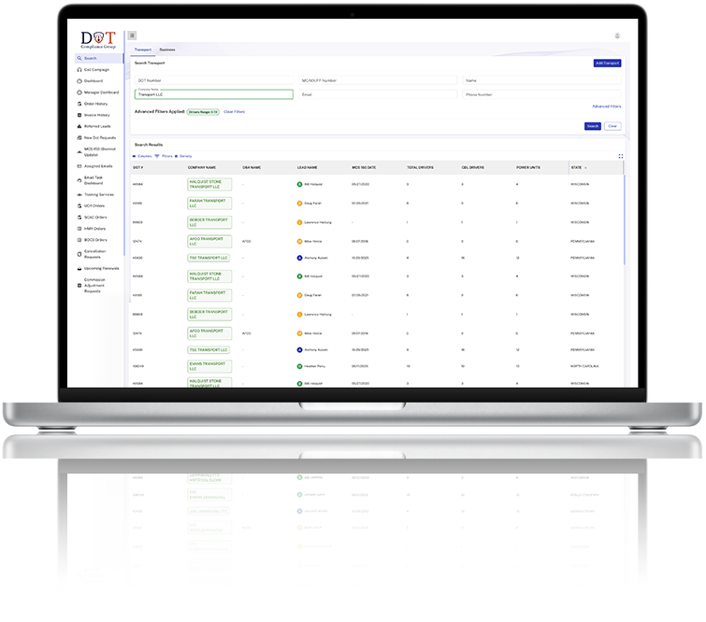The height and width of the screenshot is (622, 706).
Task: Click the fullscreen icon above the table
Action: point(620,156)
